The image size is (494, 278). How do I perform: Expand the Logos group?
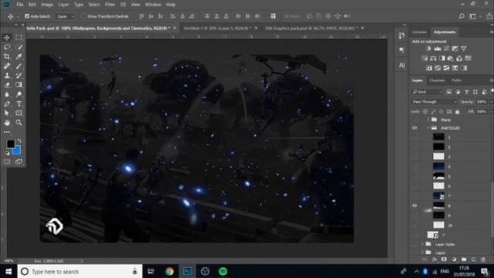pos(422,253)
